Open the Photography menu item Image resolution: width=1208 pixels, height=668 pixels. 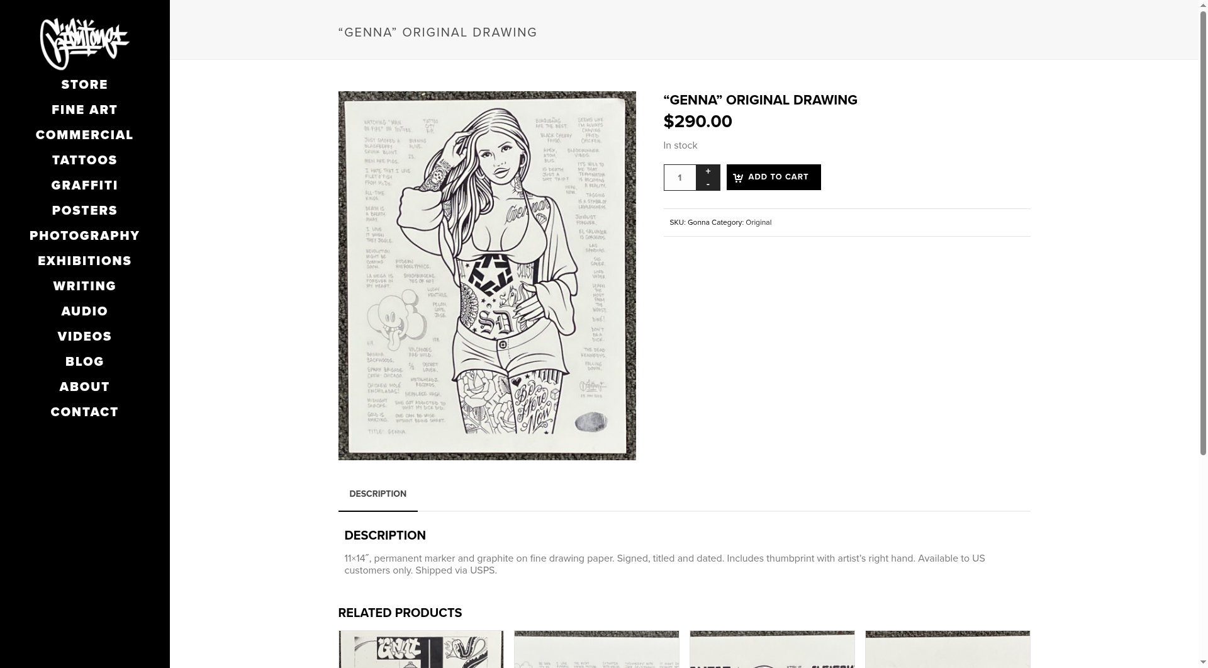coord(84,235)
